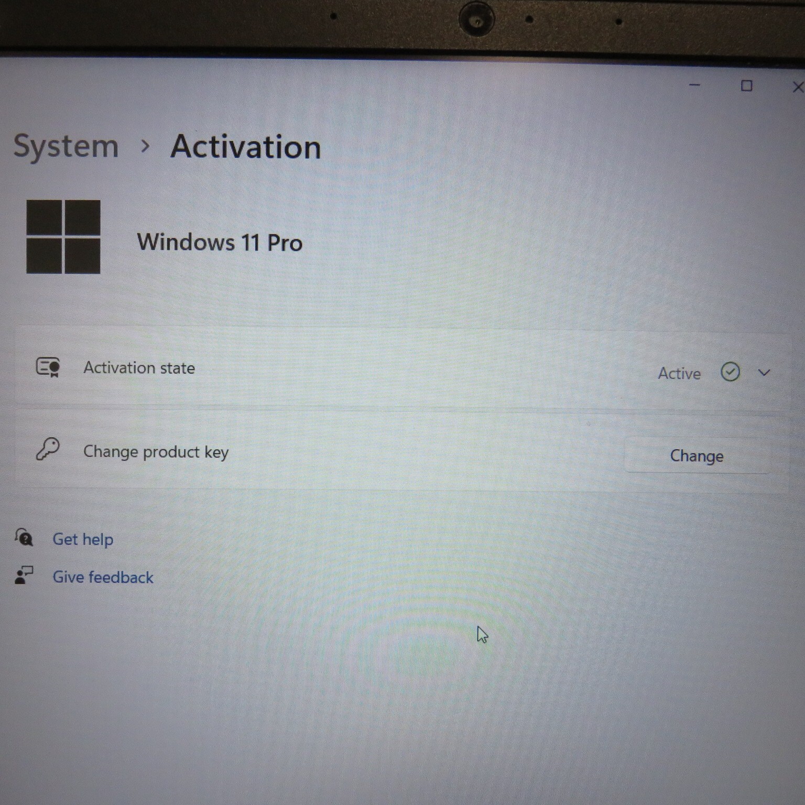
Task: Click the Get help headset icon
Action: coord(24,537)
